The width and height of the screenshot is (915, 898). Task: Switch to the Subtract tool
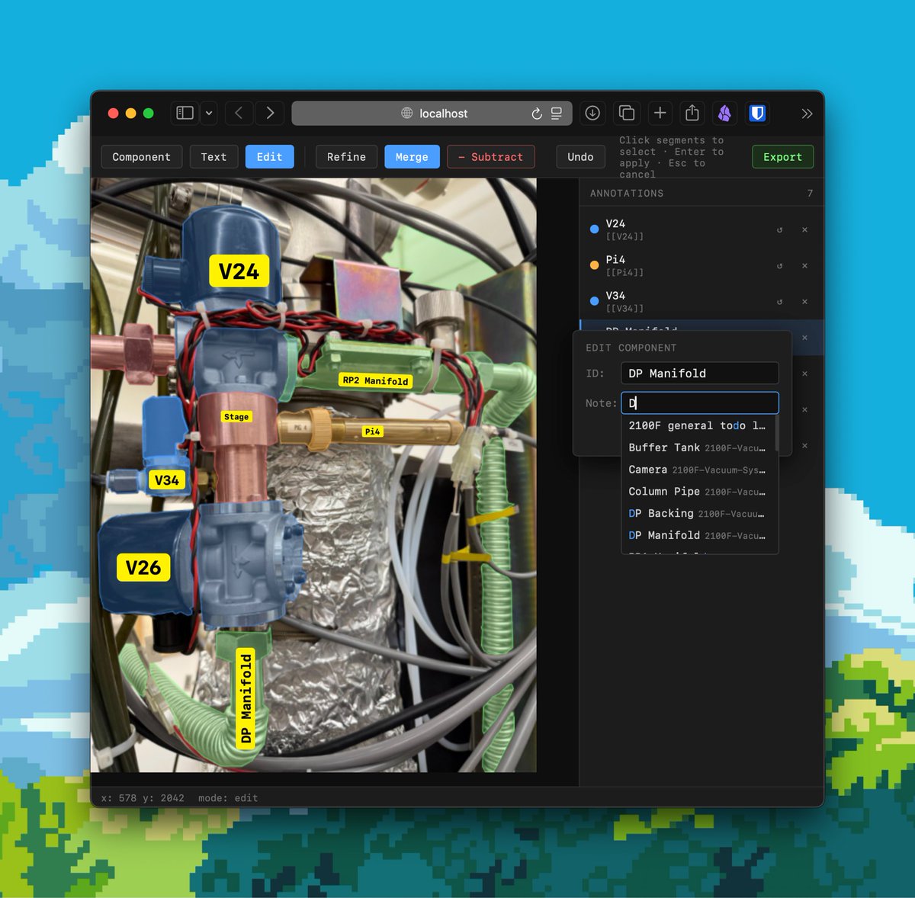491,157
